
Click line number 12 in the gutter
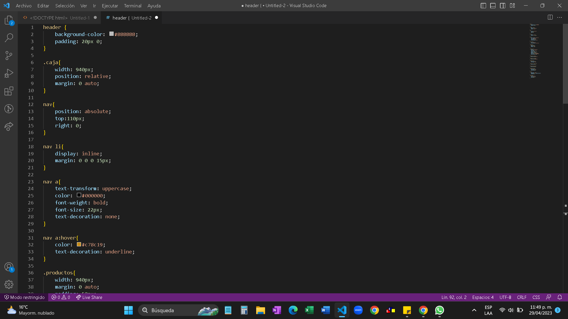coord(31,104)
